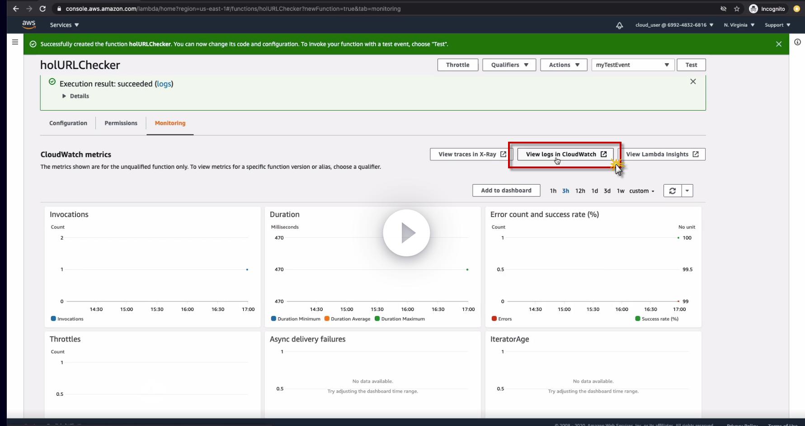Click the Error count and success rate title

(545, 214)
